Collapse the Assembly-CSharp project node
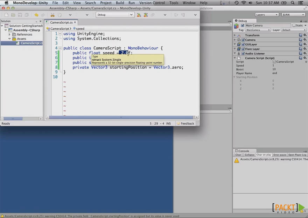This screenshot has height=218, width=308. 6,30
